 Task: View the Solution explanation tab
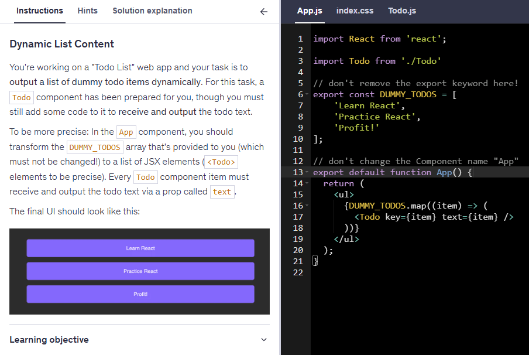152,11
